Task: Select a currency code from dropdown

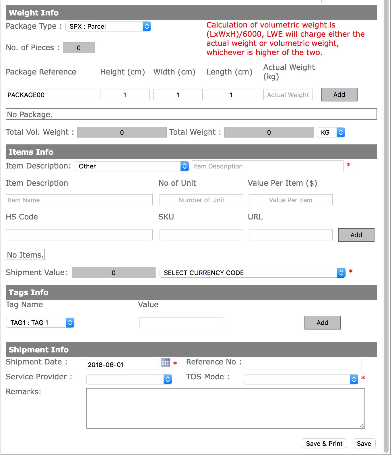Action: [x=253, y=273]
